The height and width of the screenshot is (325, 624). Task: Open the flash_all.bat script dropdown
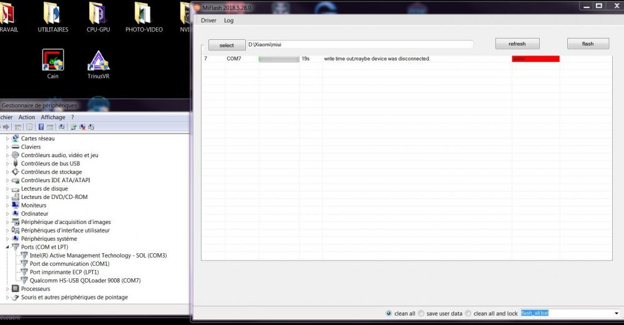[x=617, y=313]
